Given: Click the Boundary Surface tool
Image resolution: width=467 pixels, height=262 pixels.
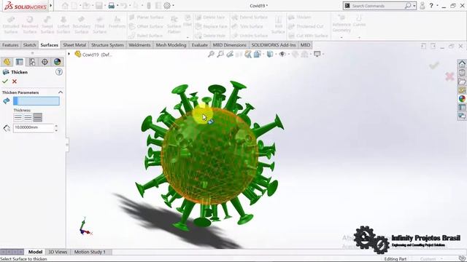Looking at the screenshot, I should [x=81, y=25].
